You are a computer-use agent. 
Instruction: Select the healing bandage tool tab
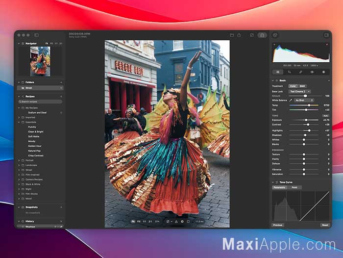tap(300, 72)
